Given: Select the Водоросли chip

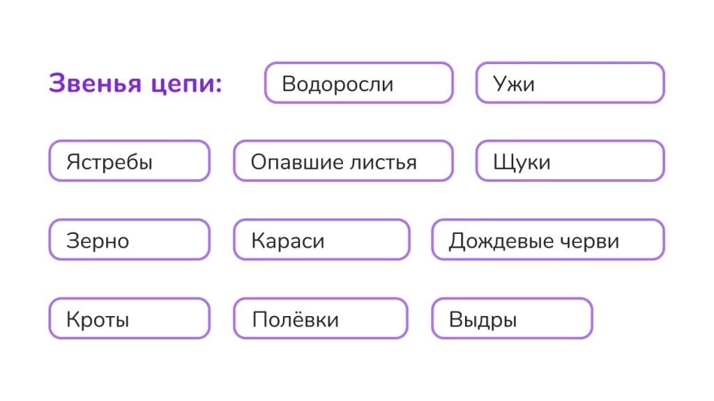Looking at the screenshot, I should [358, 84].
